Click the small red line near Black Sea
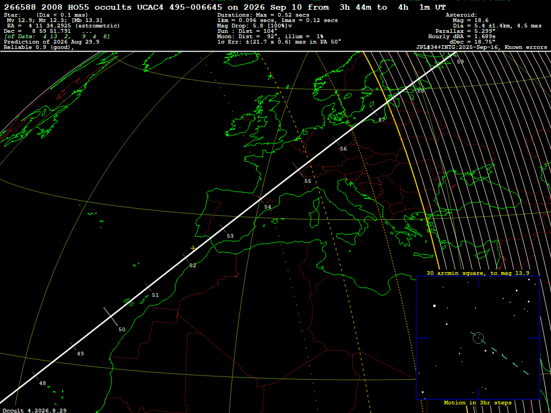Viewport: 551px width, 413px height. point(453,186)
